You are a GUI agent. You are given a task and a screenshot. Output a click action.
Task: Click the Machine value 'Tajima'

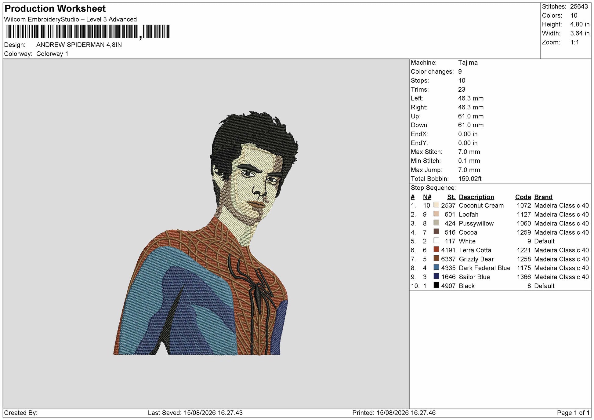pyautogui.click(x=468, y=63)
